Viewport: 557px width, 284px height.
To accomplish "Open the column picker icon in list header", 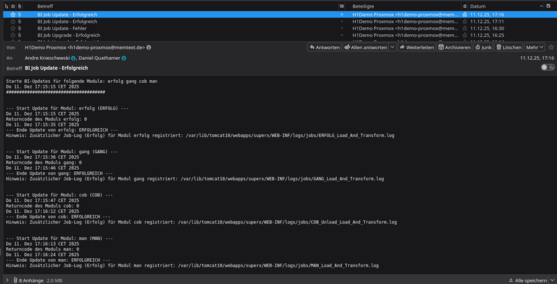I will 549,6.
